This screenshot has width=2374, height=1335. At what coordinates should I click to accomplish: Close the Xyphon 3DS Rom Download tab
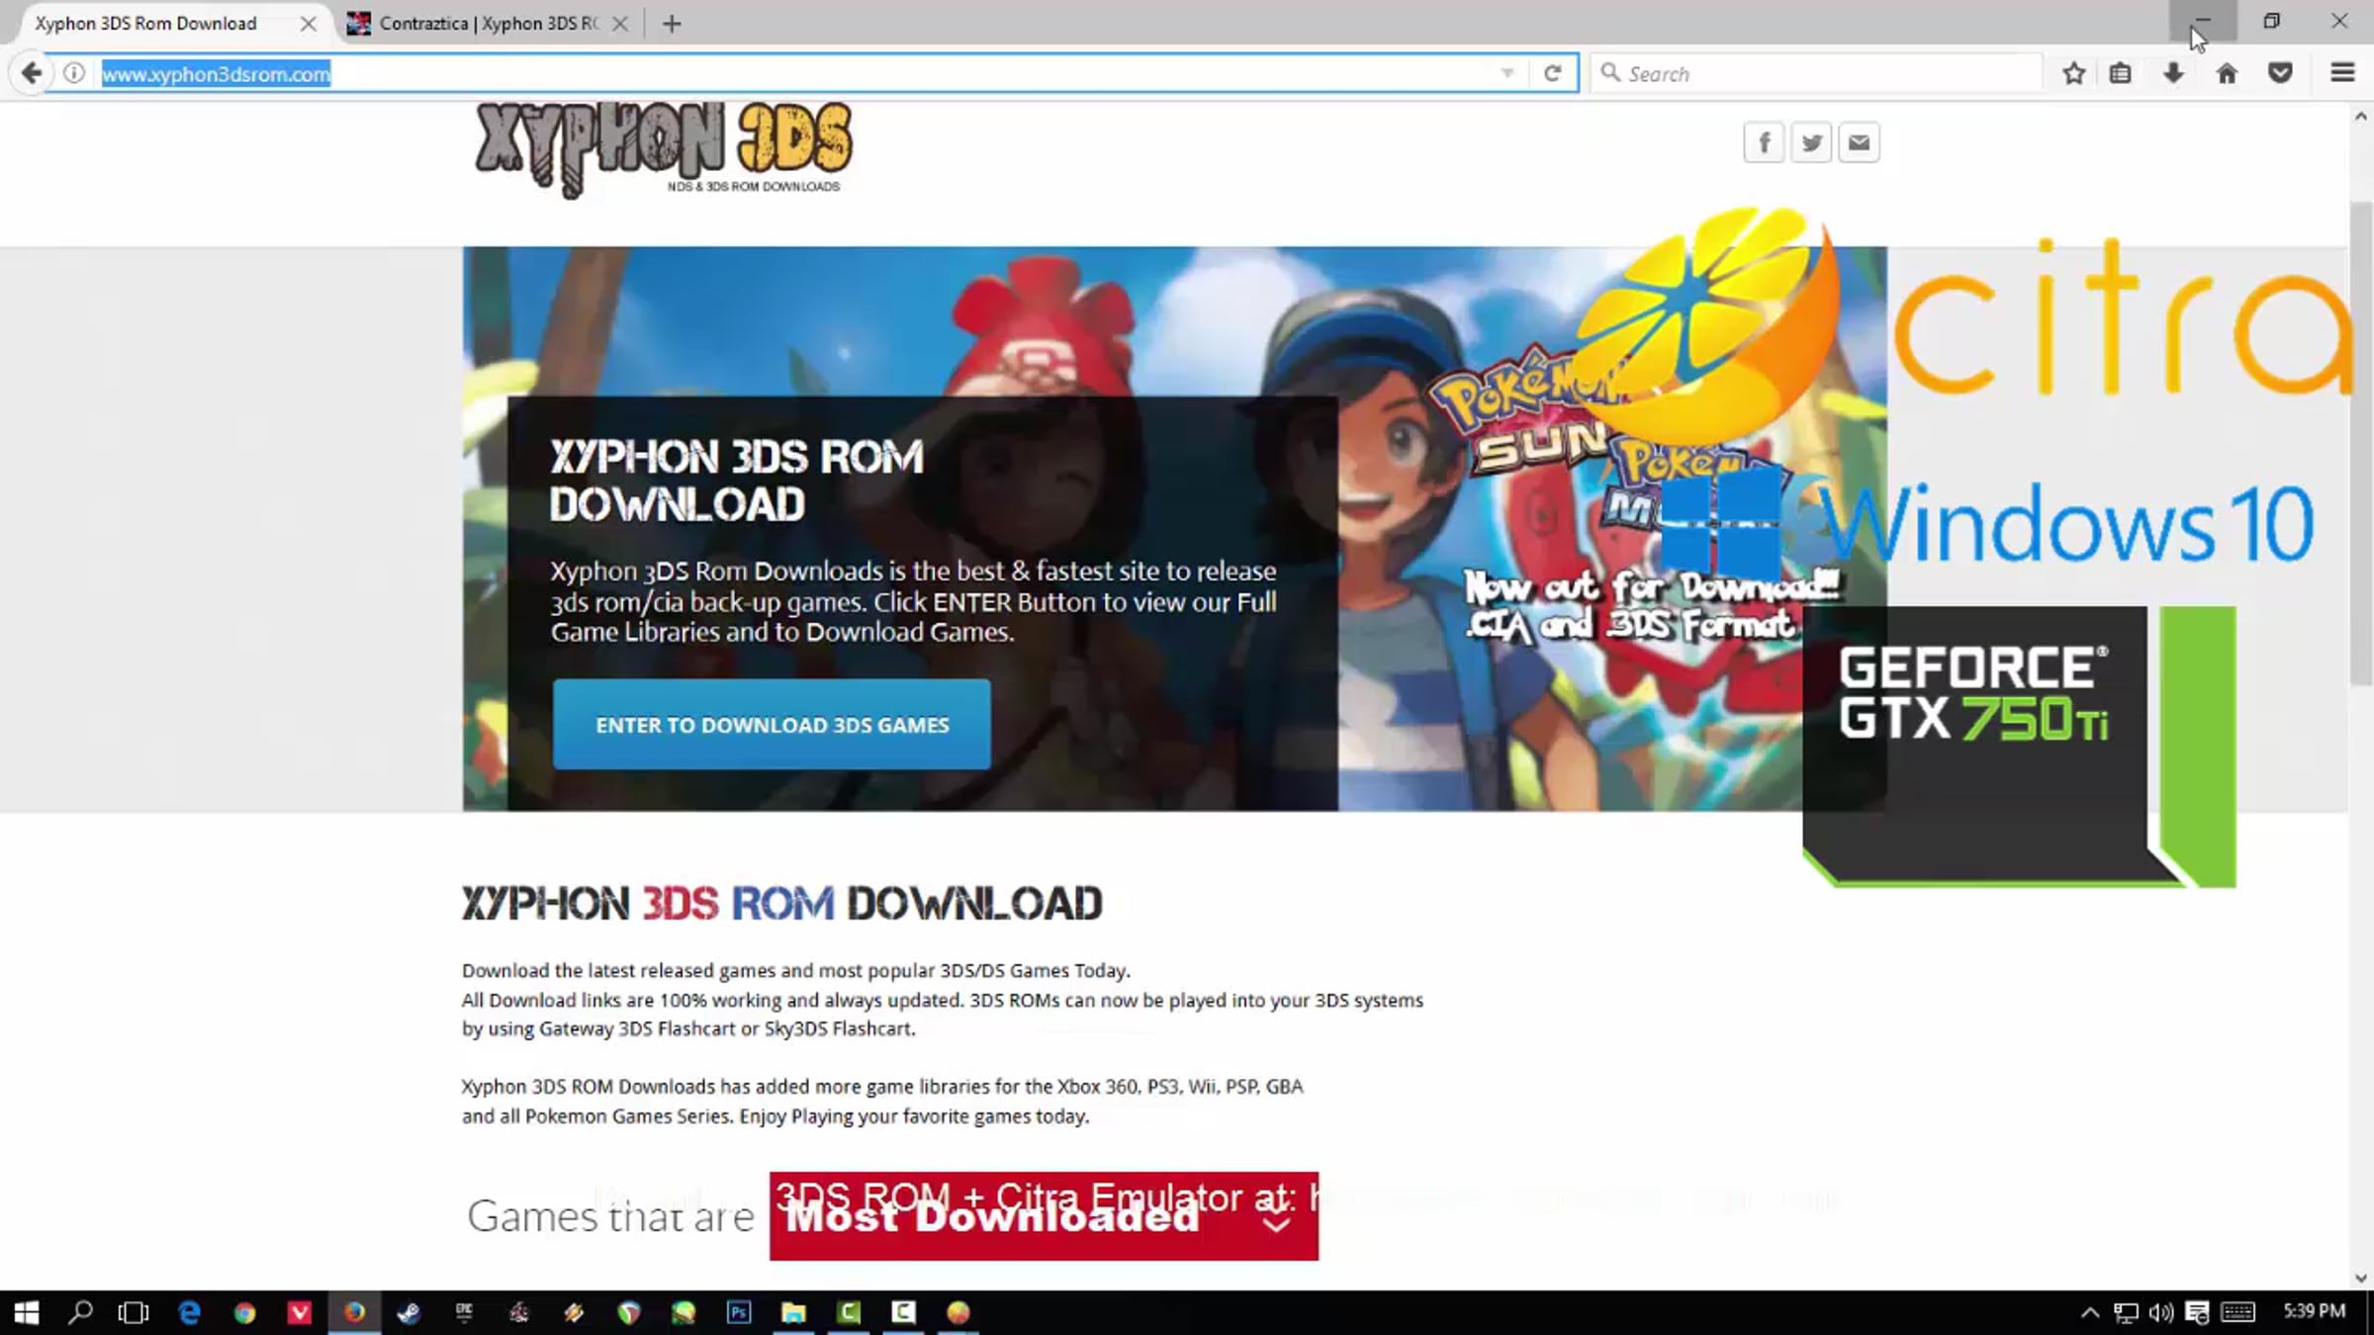pos(309,24)
